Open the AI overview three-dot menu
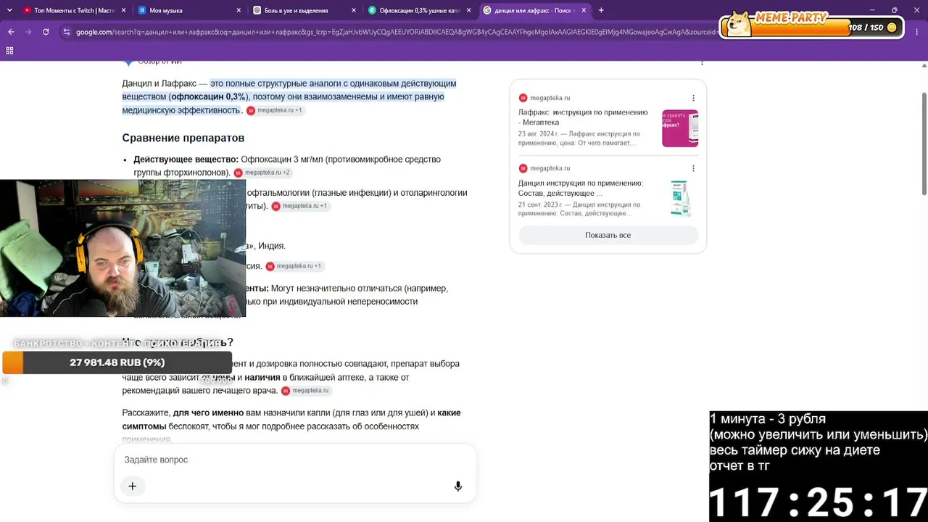The height and width of the screenshot is (522, 928). click(x=702, y=62)
